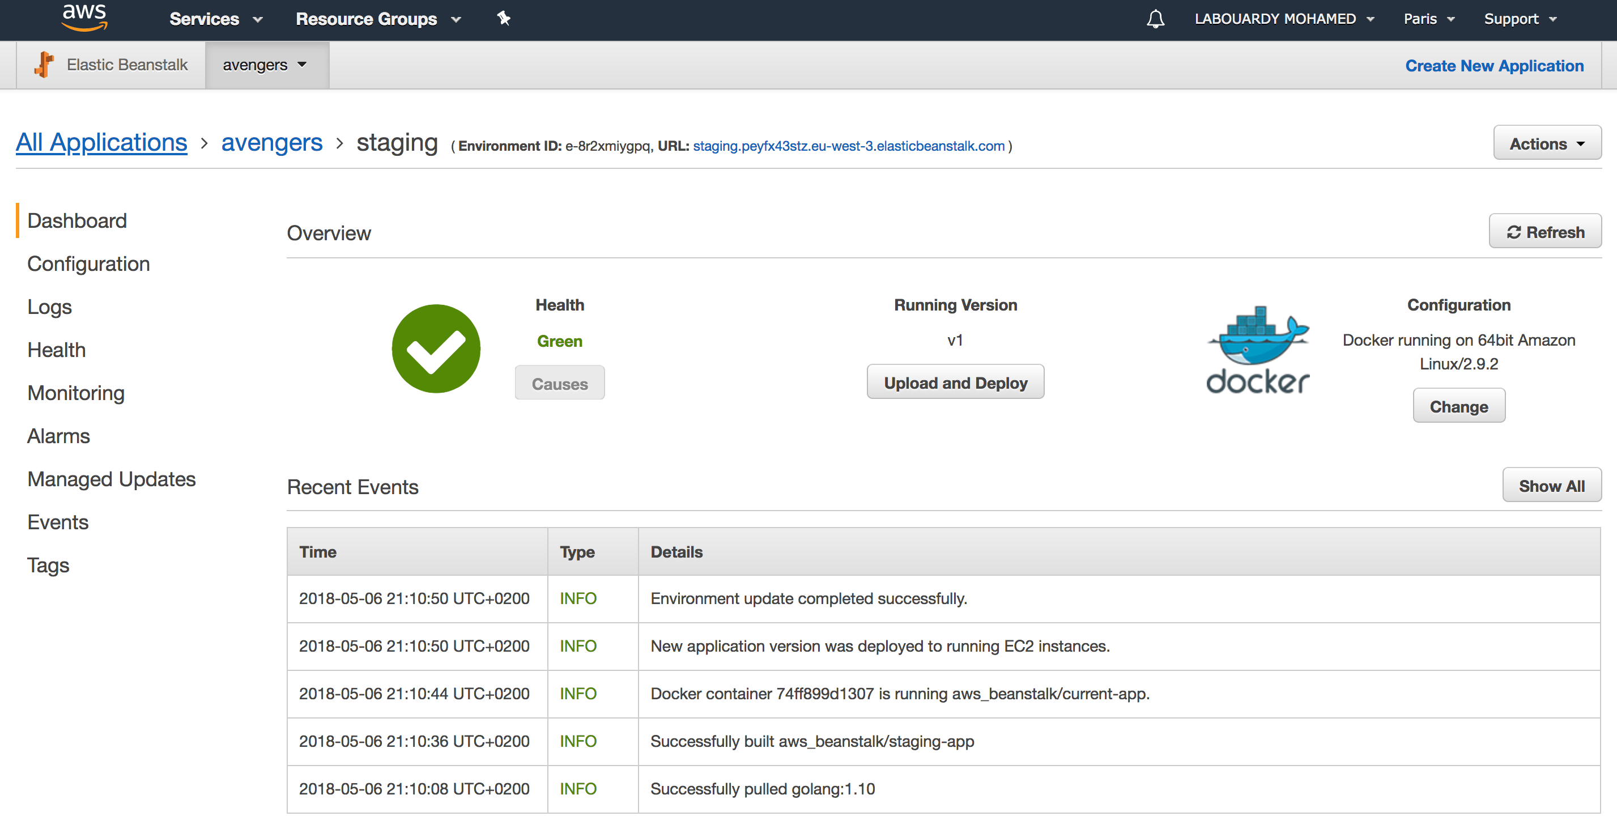Open Tags in the sidebar
Screen dimensions: 1617x833
[x=48, y=565]
